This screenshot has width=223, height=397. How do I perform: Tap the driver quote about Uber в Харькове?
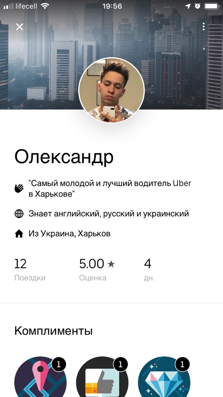(x=110, y=188)
